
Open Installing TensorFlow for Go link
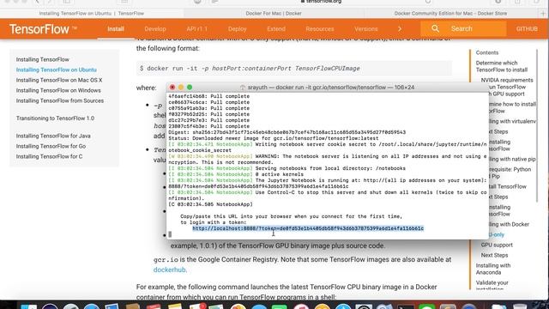click(51, 146)
